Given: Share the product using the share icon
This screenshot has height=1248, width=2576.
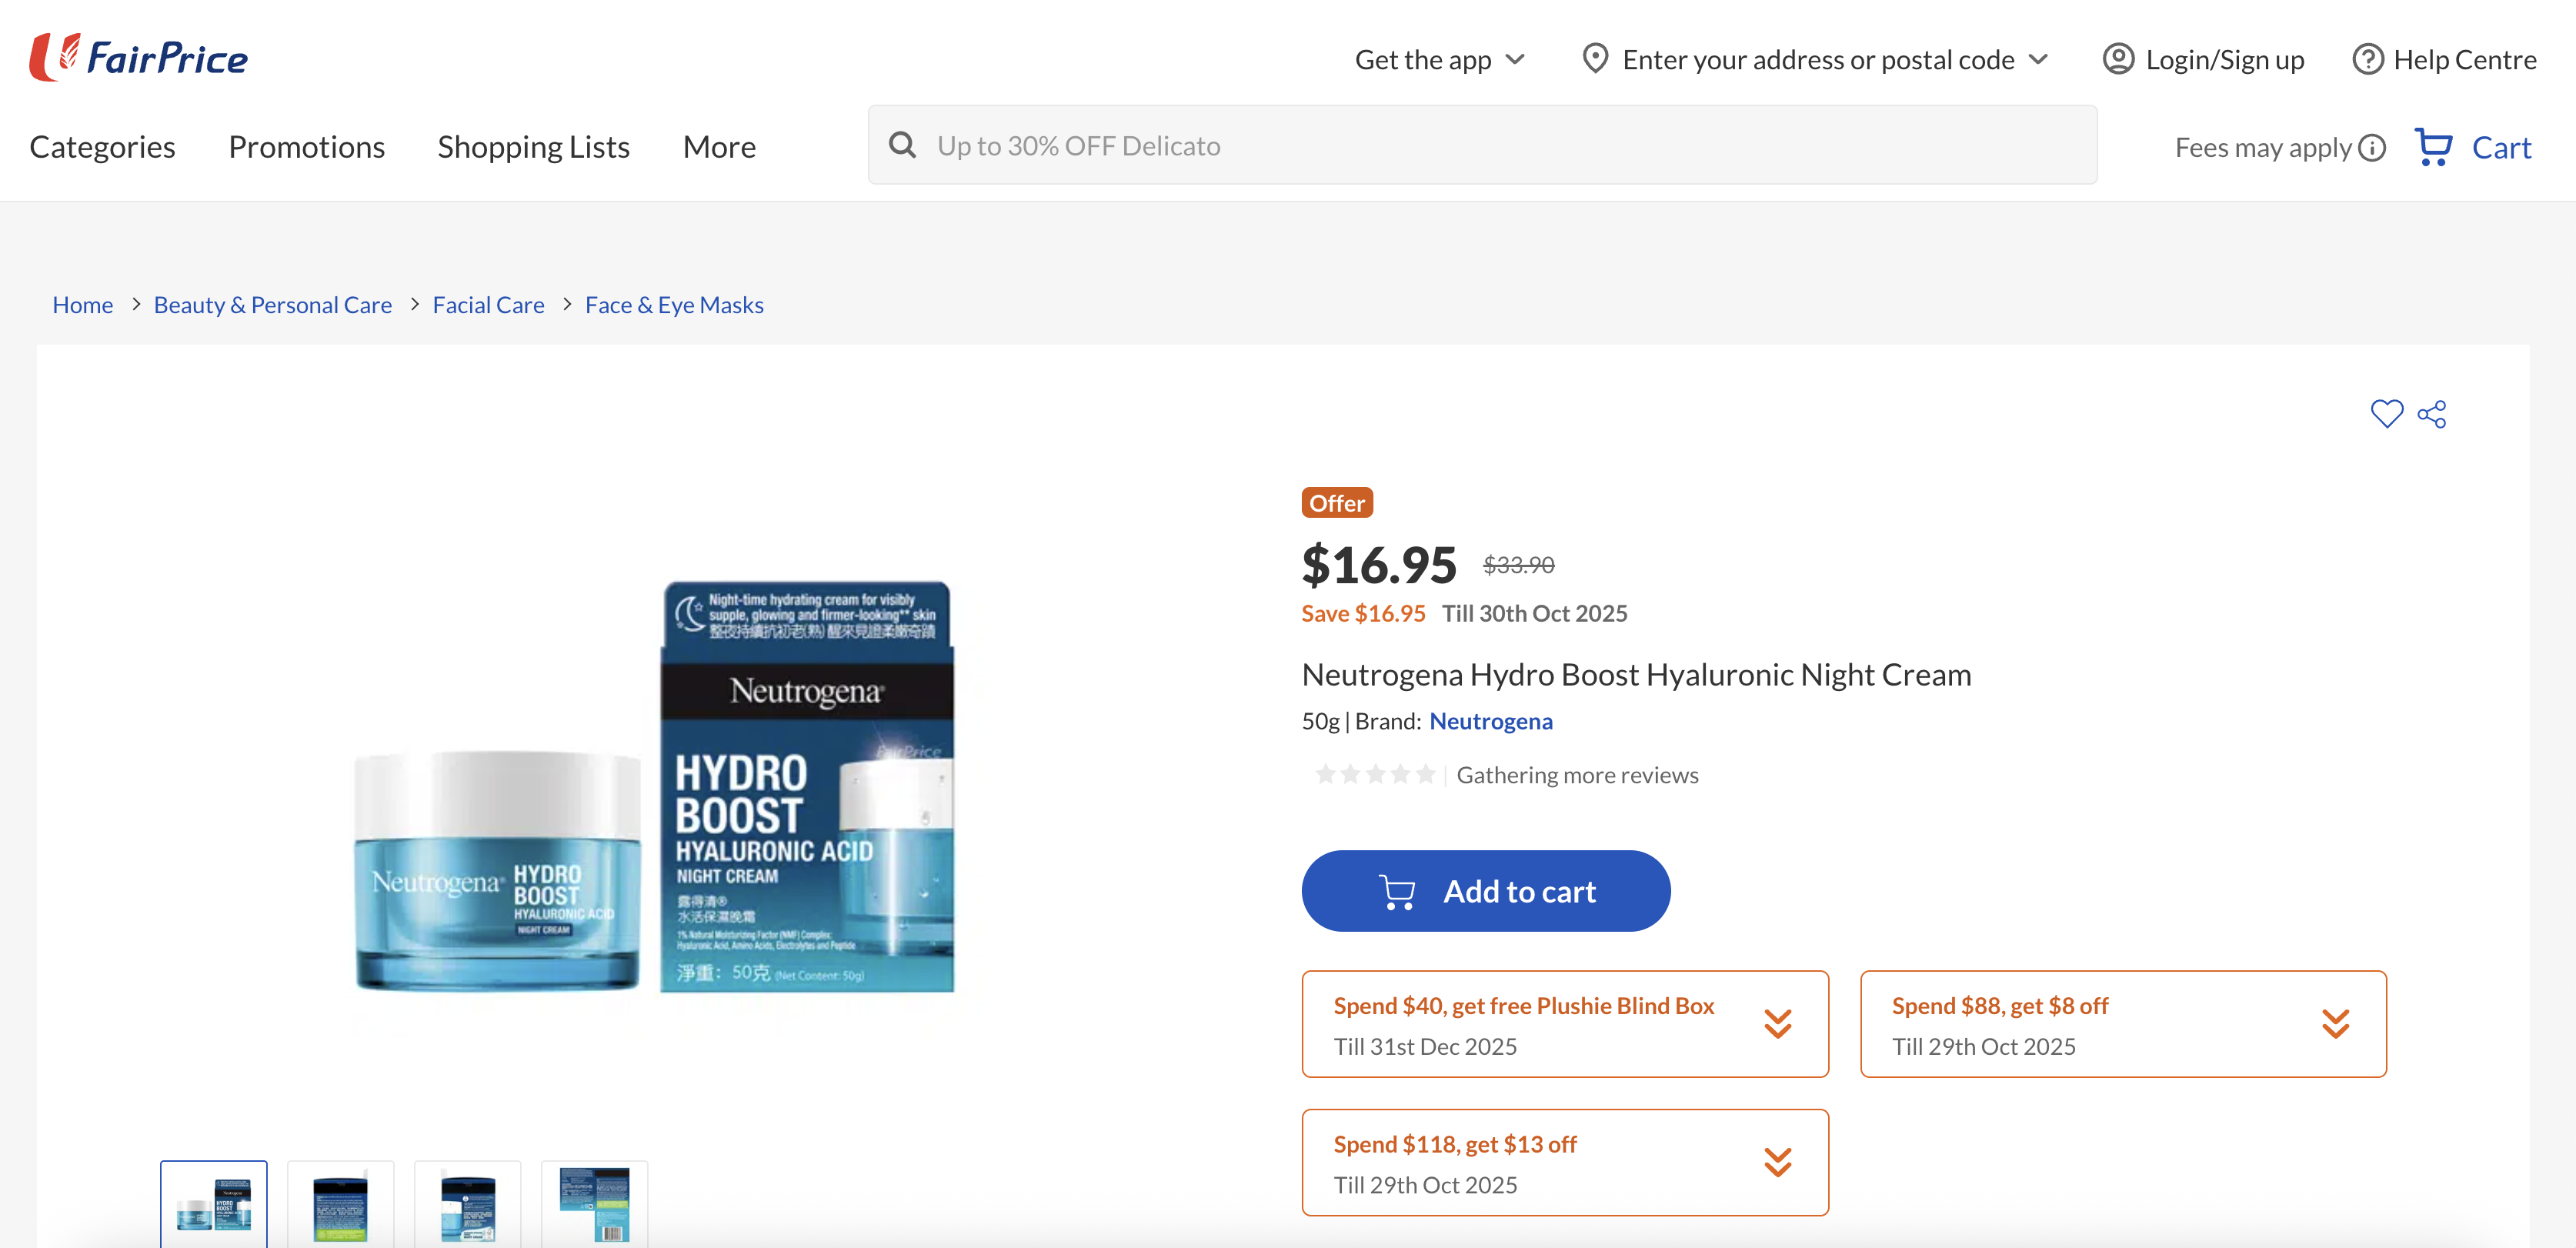Looking at the screenshot, I should click(x=2433, y=413).
